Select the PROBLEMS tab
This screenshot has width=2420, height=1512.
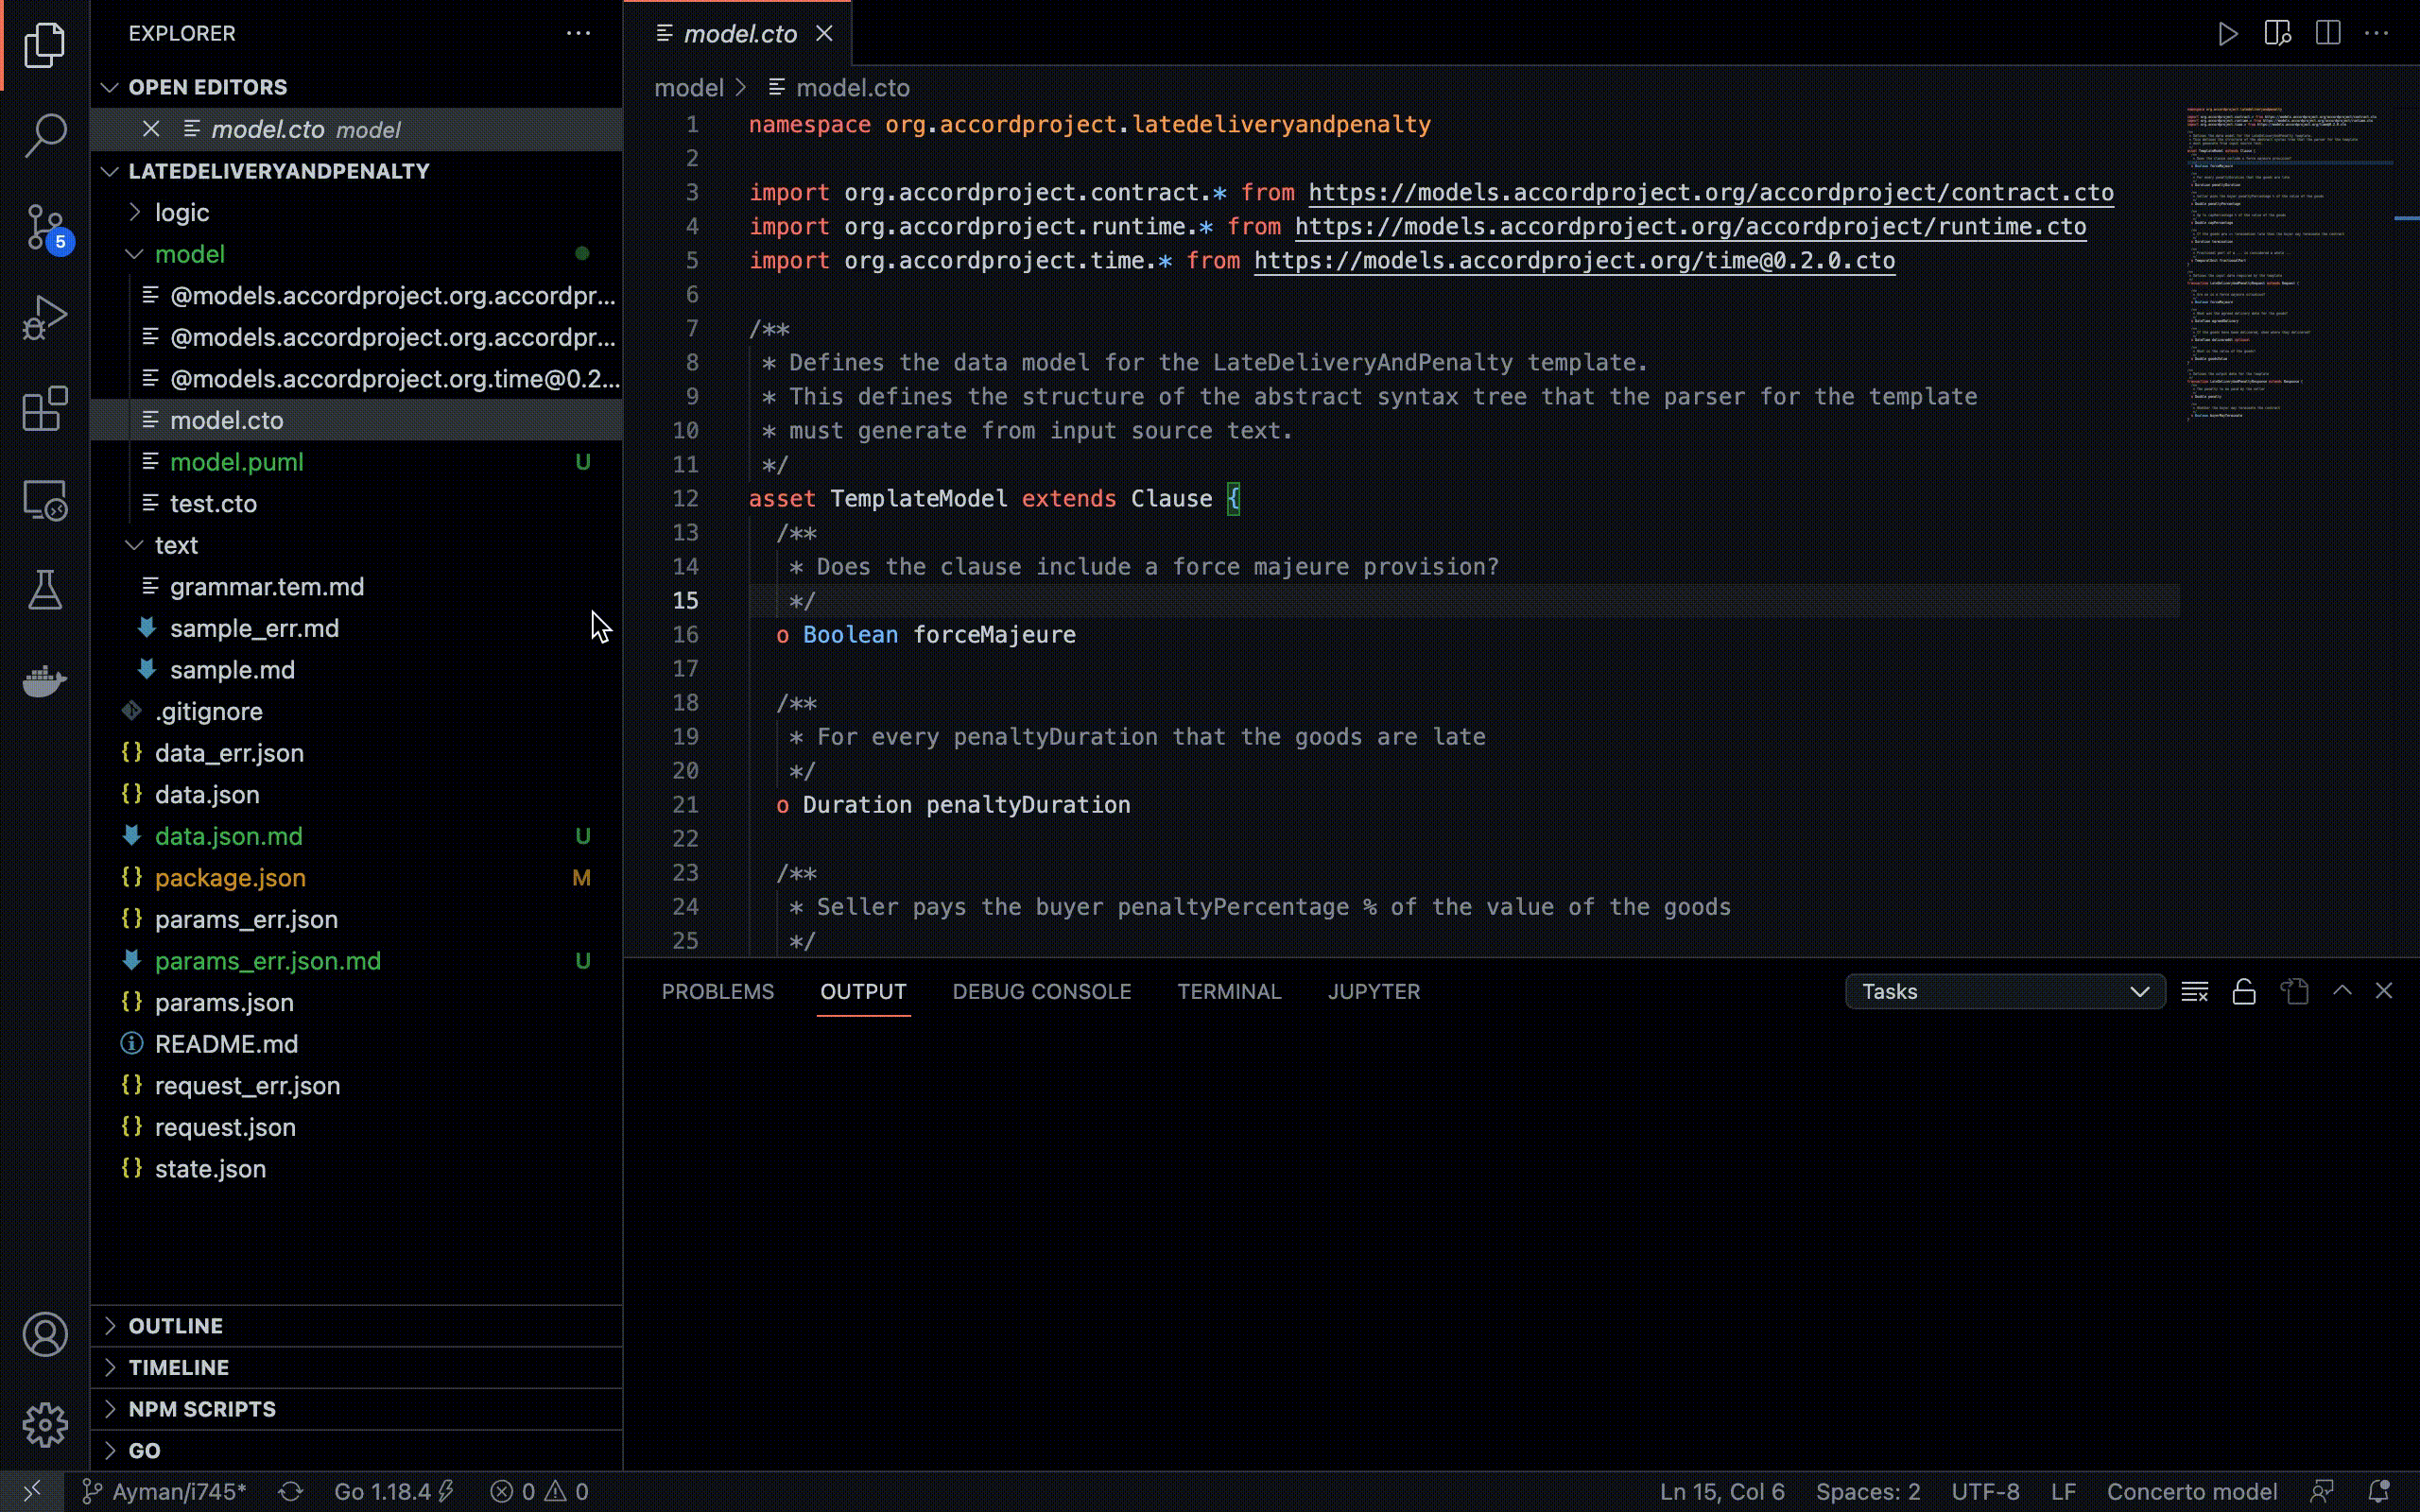pyautogui.click(x=717, y=991)
